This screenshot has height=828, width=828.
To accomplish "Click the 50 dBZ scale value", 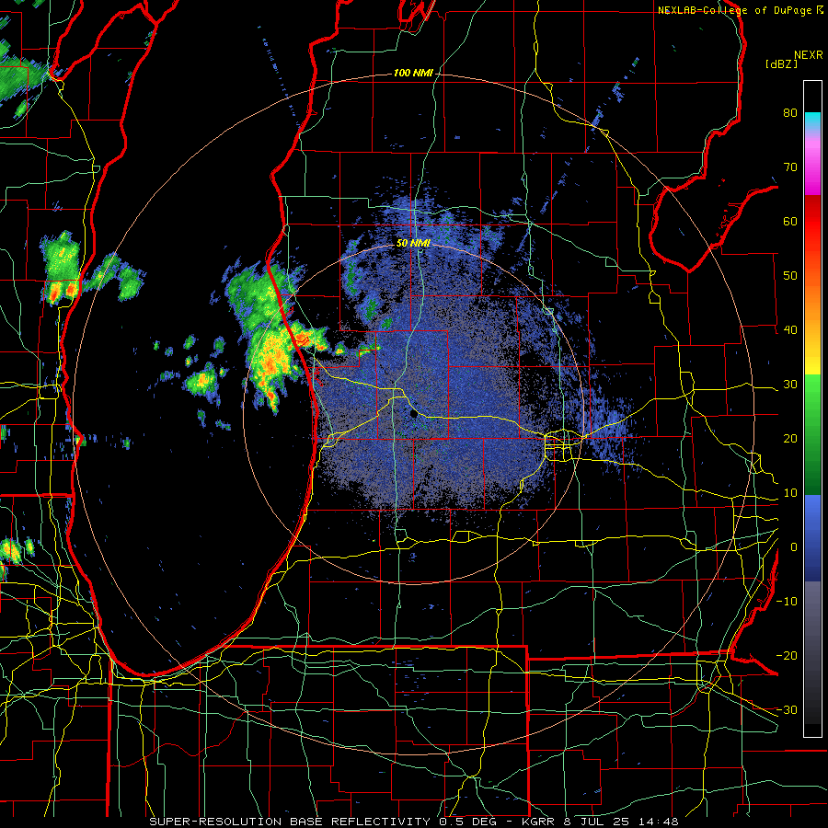I will click(790, 276).
